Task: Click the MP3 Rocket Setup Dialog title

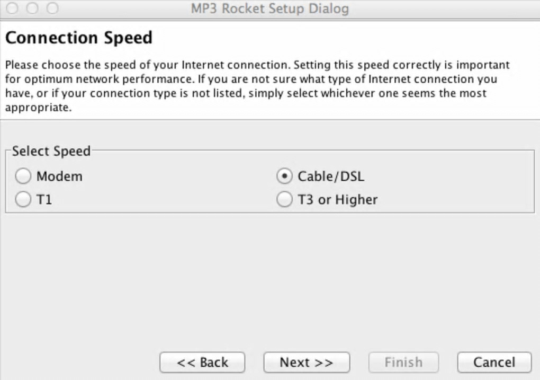Action: tap(269, 9)
